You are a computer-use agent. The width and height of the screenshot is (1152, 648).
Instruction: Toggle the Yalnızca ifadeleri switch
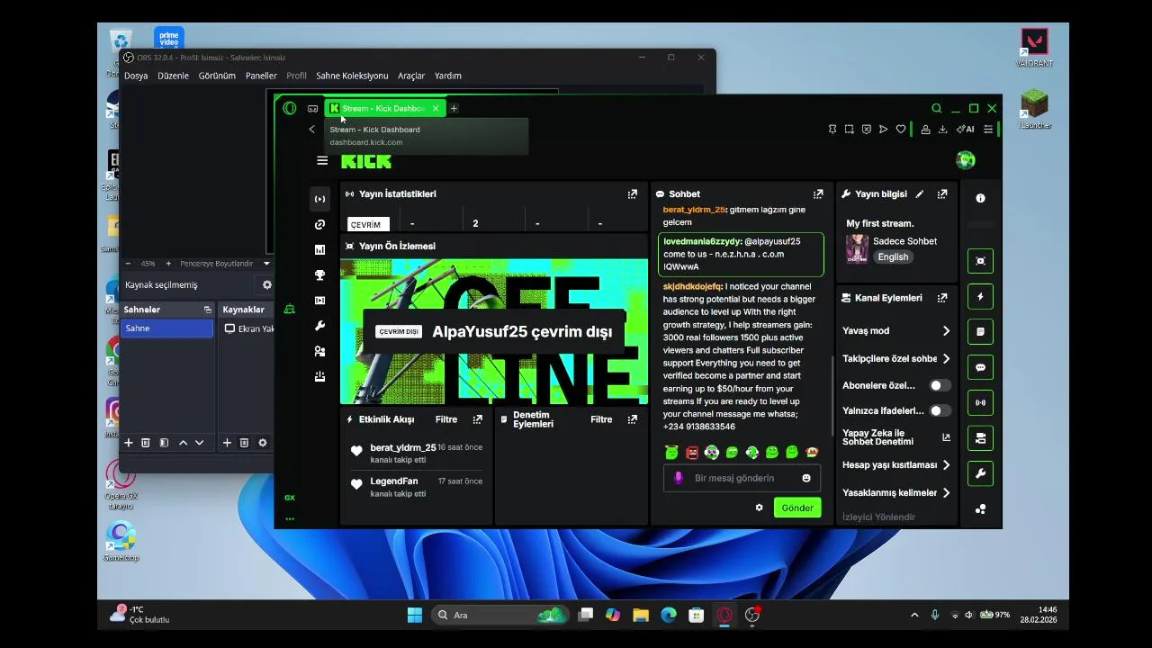point(940,410)
